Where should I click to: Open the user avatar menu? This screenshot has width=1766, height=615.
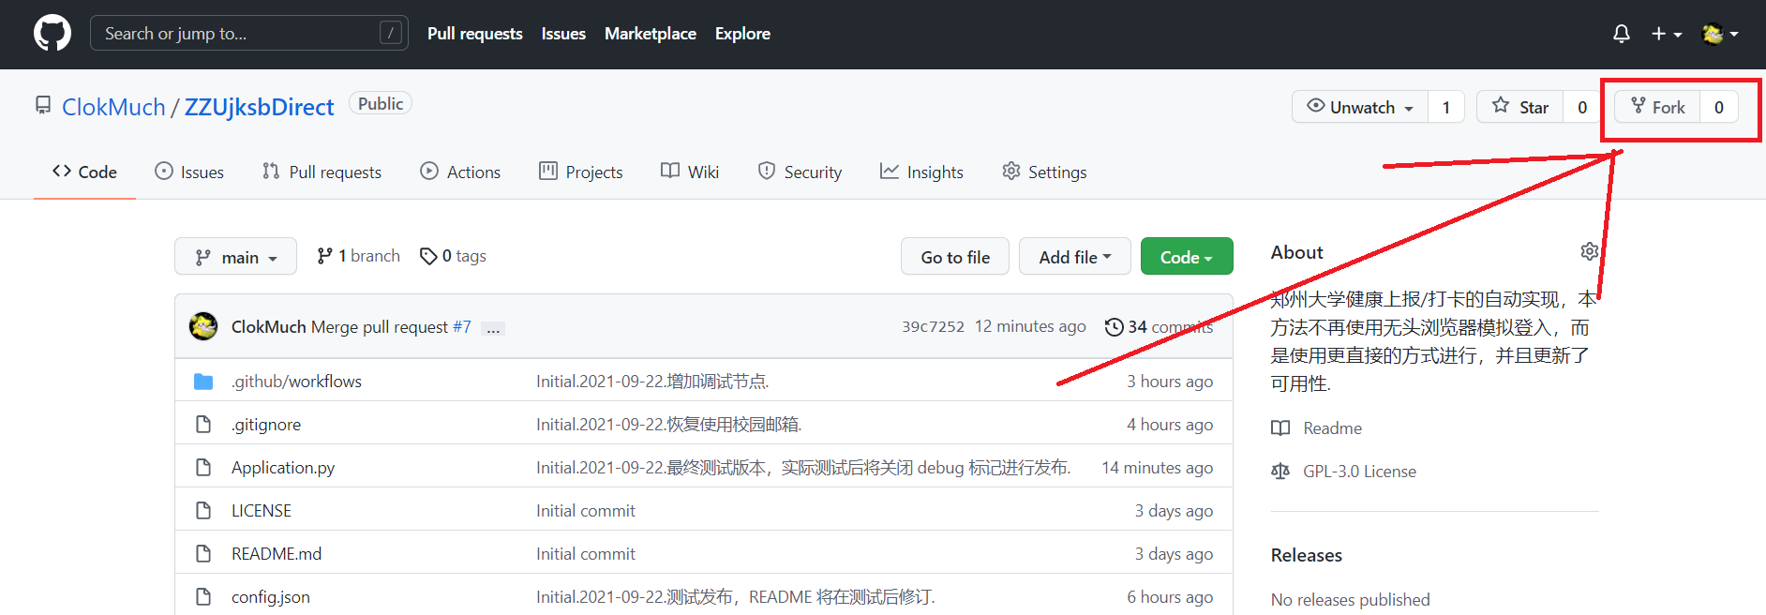1720,34
